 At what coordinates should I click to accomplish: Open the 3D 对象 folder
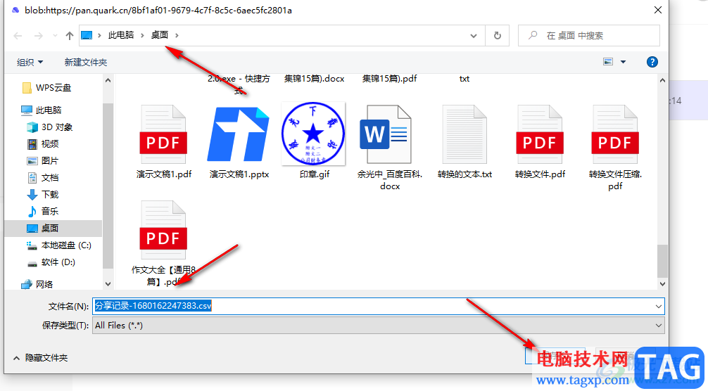click(50, 127)
